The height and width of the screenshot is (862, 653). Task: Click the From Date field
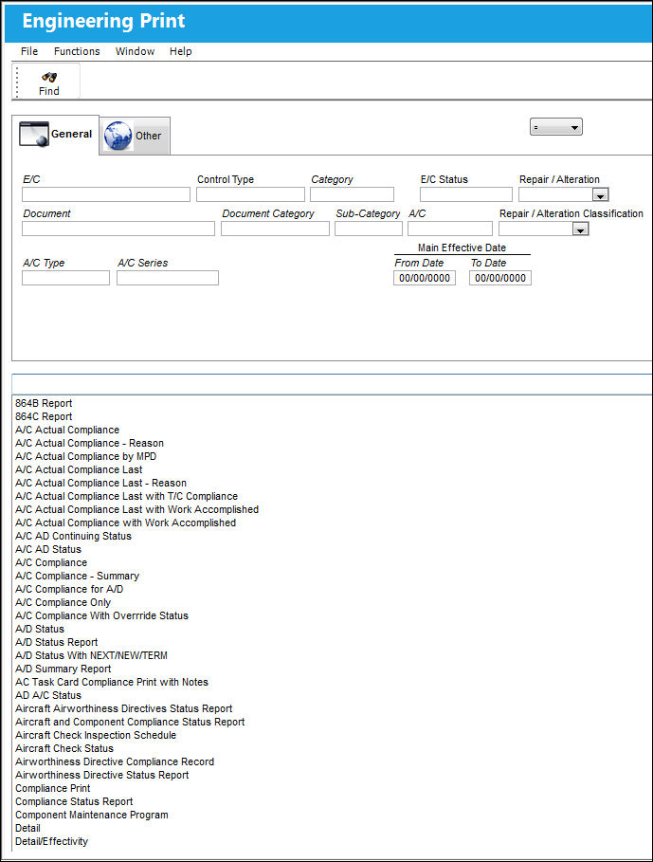[425, 278]
